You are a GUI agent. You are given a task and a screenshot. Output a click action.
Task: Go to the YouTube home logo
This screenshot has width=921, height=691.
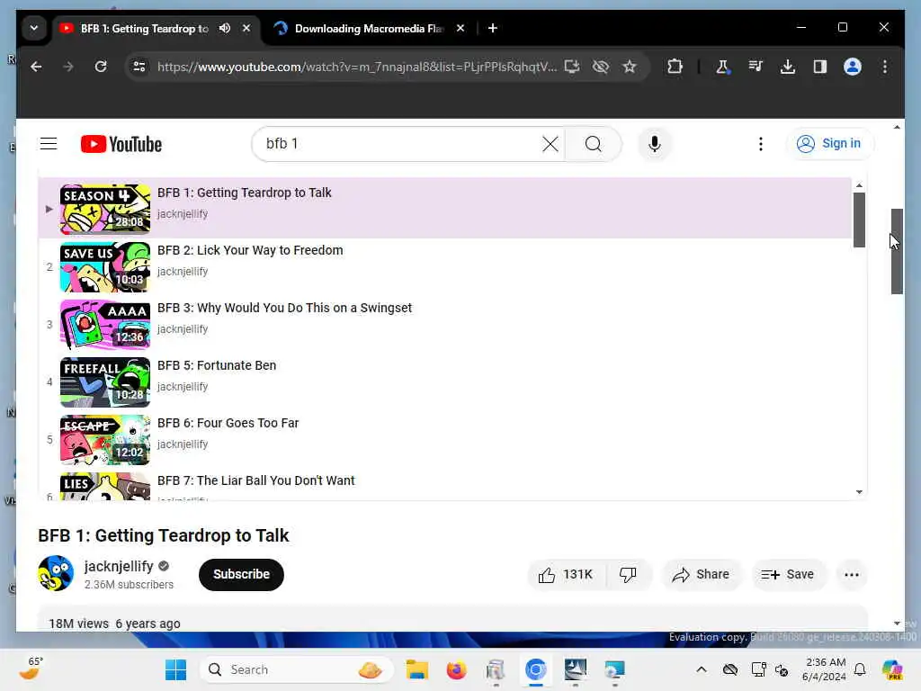point(121,144)
